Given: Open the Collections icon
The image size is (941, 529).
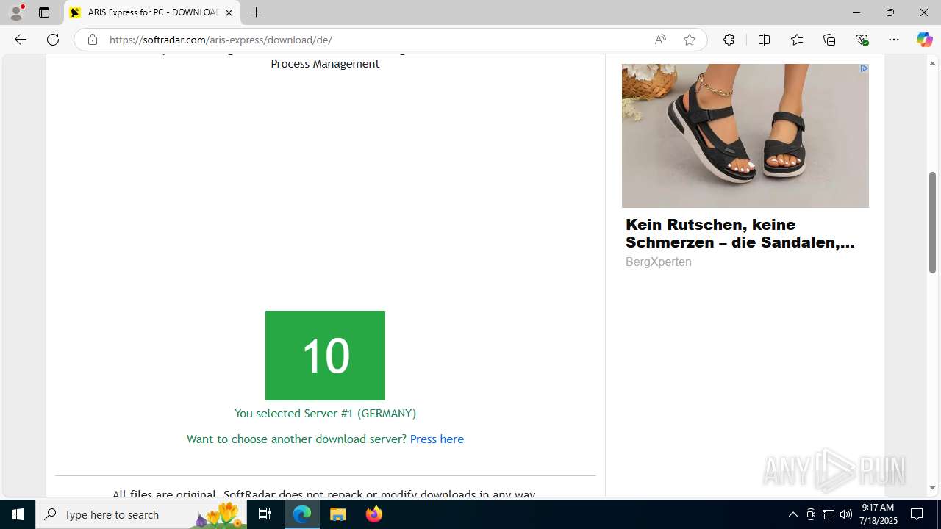Looking at the screenshot, I should click(829, 40).
